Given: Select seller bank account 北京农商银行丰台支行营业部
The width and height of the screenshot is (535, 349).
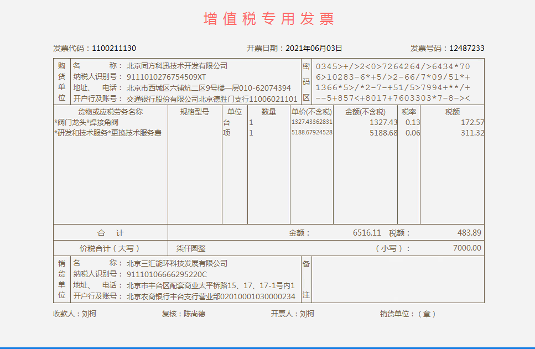Looking at the screenshot, I should (x=173, y=296).
